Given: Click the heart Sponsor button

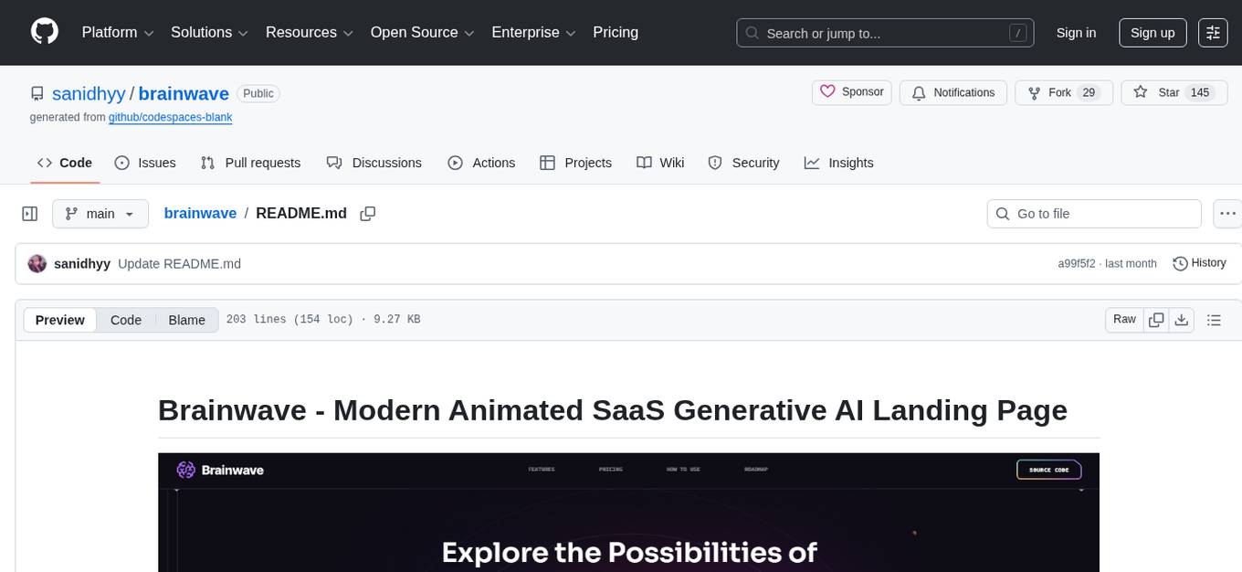Looking at the screenshot, I should point(851,92).
